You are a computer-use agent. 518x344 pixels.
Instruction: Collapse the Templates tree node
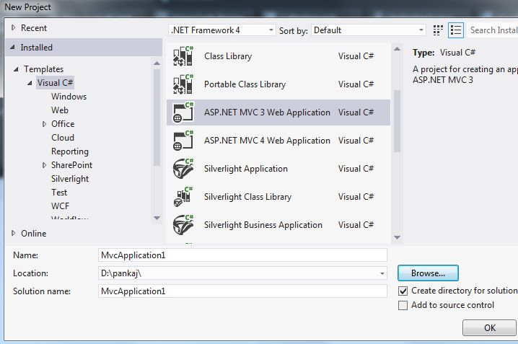coord(16,69)
